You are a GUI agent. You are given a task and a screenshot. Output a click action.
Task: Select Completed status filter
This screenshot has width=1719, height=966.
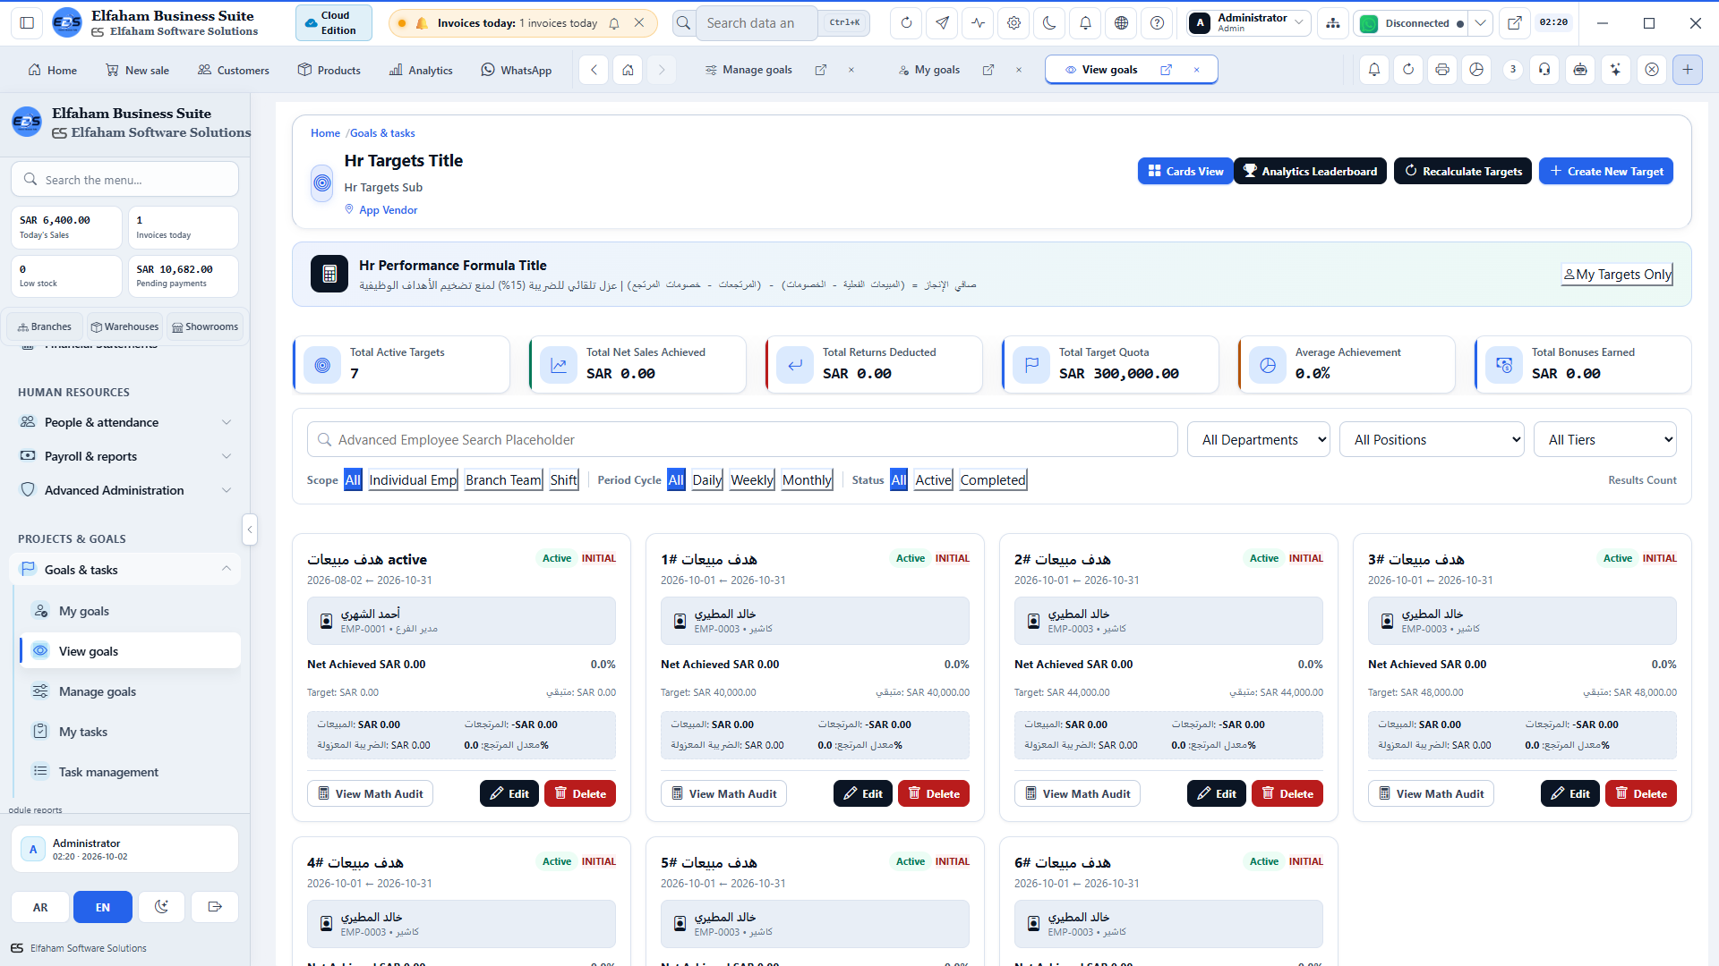[993, 480]
